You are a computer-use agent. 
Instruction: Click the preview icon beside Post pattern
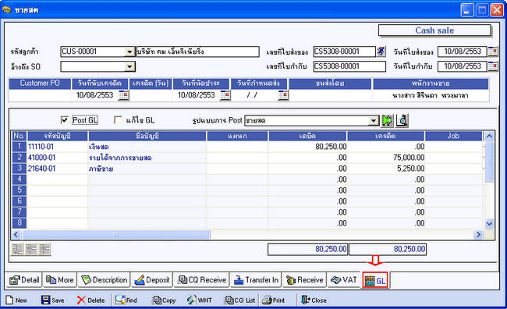point(402,120)
